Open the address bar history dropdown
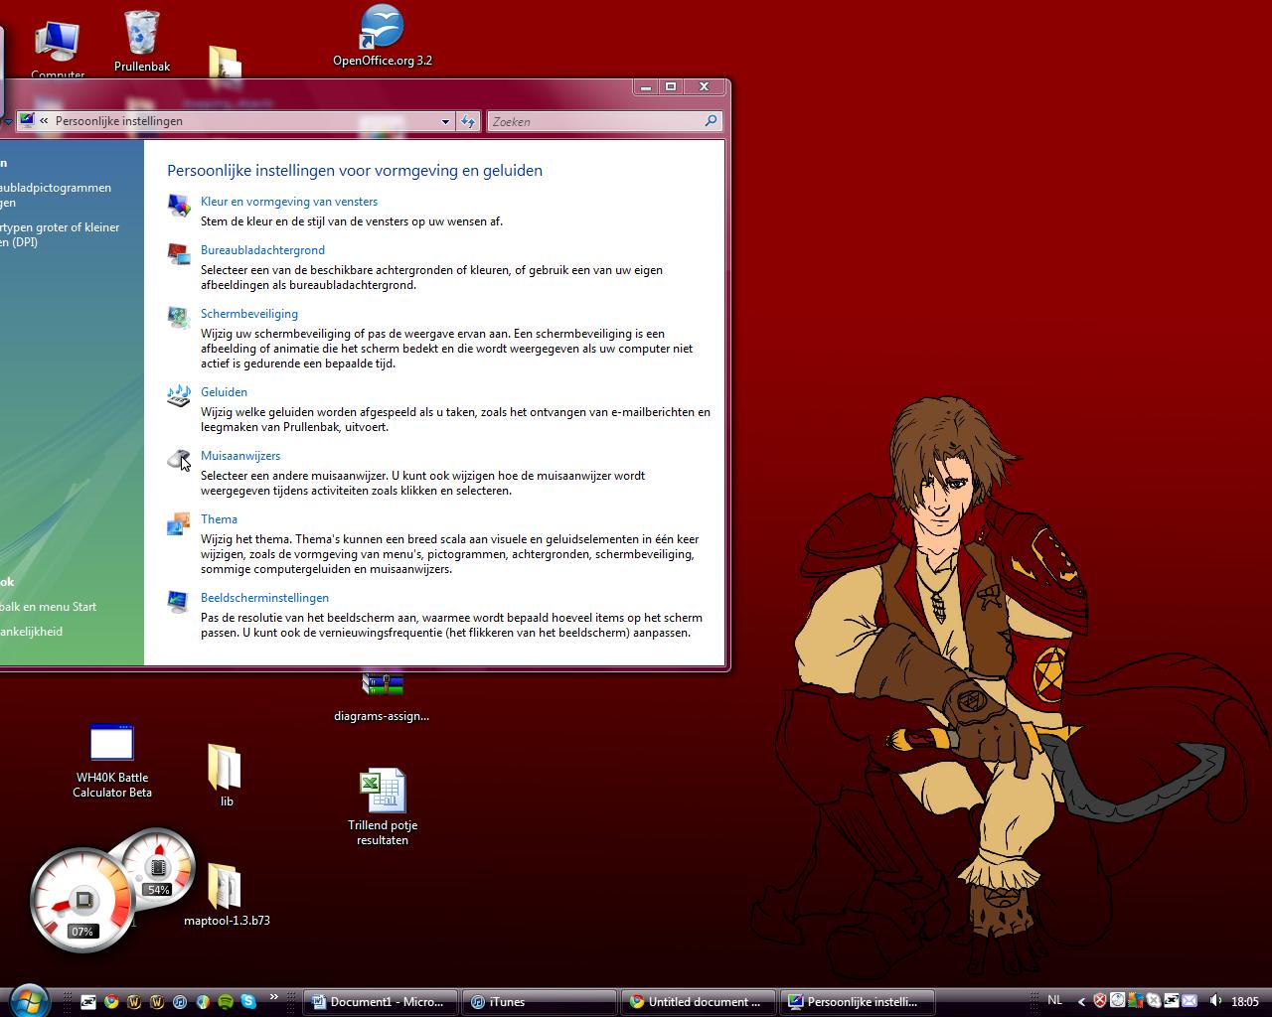This screenshot has width=1272, height=1017. pyautogui.click(x=445, y=121)
